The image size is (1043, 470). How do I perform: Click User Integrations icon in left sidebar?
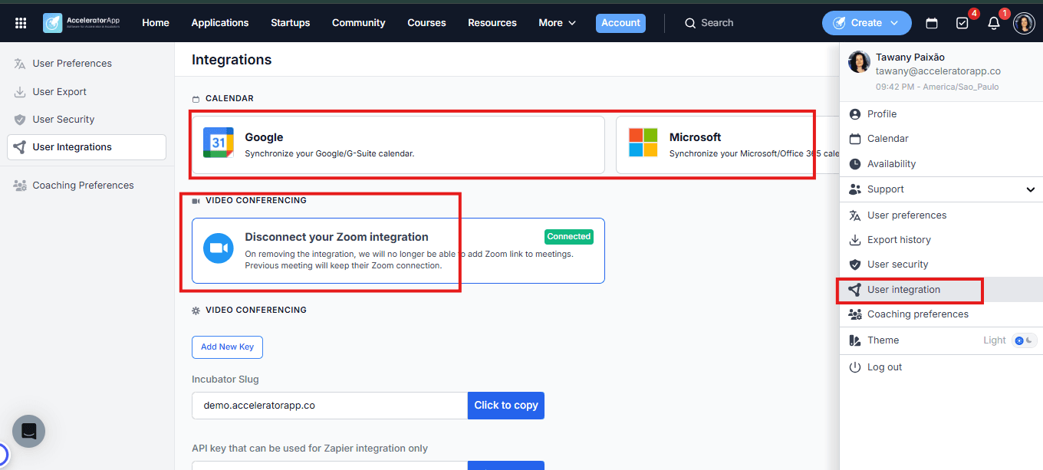[x=20, y=147]
